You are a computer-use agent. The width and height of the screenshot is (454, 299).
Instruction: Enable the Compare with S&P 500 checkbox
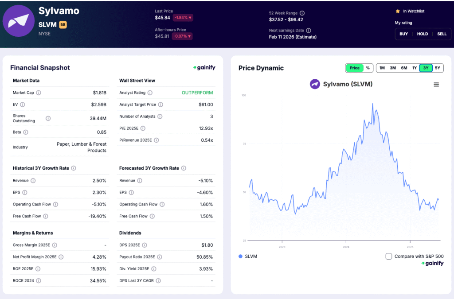click(388, 256)
